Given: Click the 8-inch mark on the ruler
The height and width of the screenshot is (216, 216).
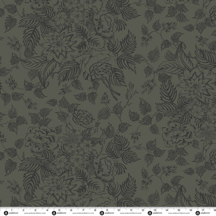Looking at the screenshot, I should 95,210.
